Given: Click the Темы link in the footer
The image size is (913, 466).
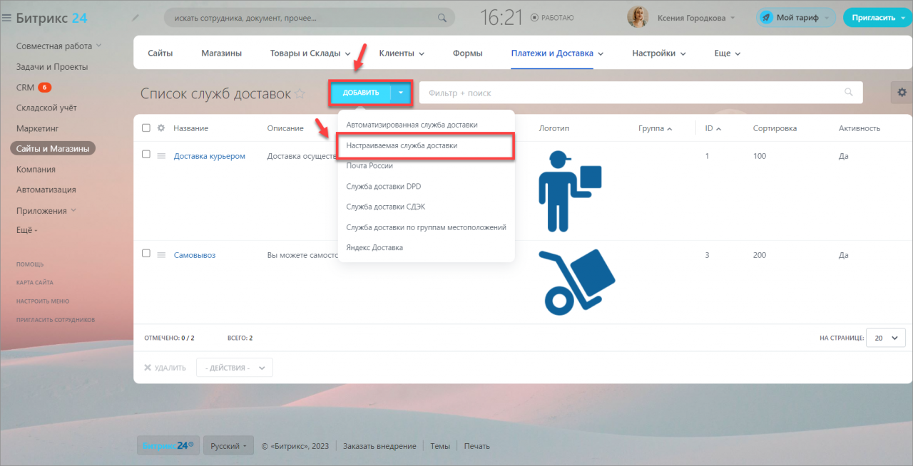Looking at the screenshot, I should tap(440, 446).
